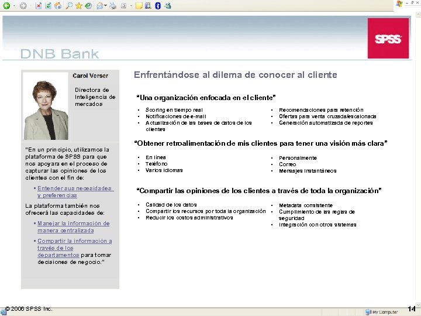Screen dimensions: 421x316
Task: Click bullet 'Correo'
Action: pyautogui.click(x=287, y=164)
